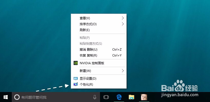210x102 pixels.
Task: Open Task View from the taskbar
Action: tap(106, 97)
